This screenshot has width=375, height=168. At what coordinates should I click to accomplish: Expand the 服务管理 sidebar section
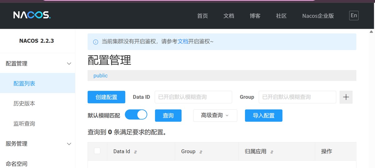point(69,144)
